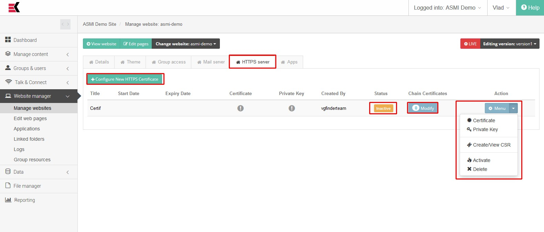Click the red and black site logo
The height and width of the screenshot is (232, 544).
click(x=14, y=7)
